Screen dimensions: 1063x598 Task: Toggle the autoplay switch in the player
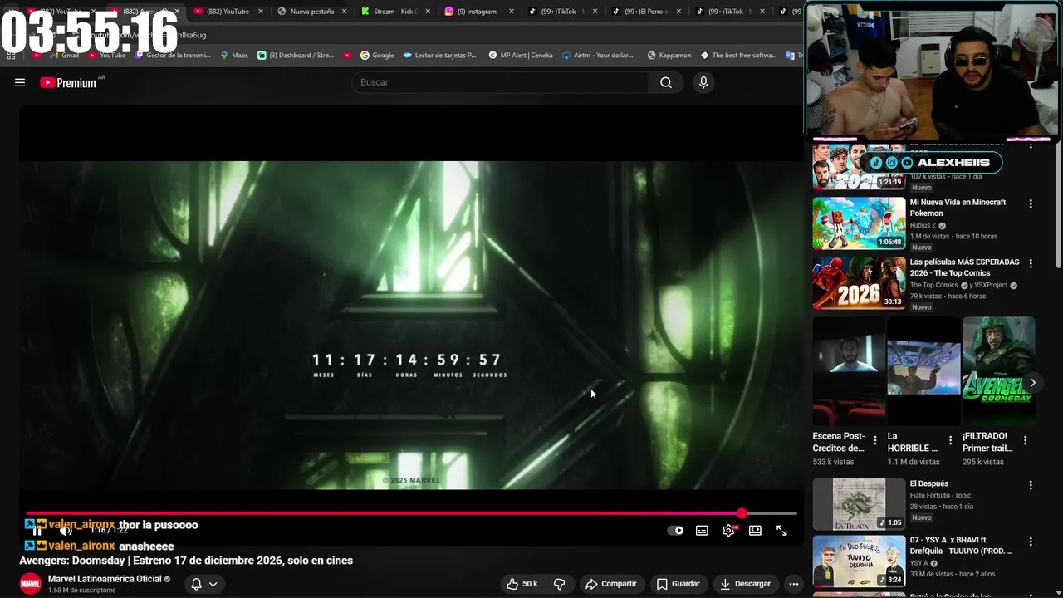(676, 531)
